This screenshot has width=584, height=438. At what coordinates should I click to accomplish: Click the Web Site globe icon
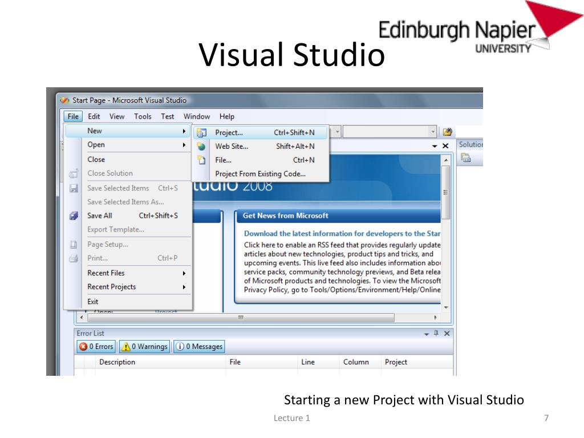pyautogui.click(x=201, y=147)
